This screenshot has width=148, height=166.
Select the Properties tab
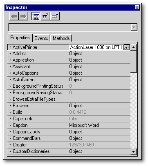pos(20,38)
